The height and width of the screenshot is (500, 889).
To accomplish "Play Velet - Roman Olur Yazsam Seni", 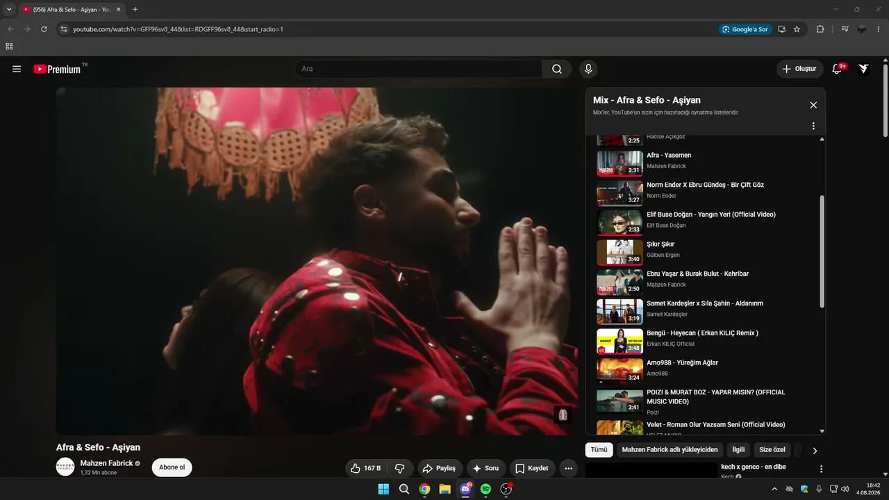I will (x=705, y=426).
